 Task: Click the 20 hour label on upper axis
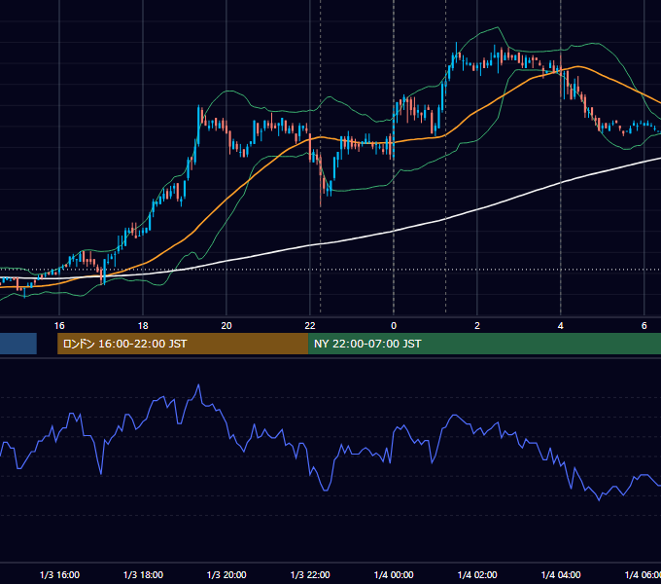pos(226,326)
